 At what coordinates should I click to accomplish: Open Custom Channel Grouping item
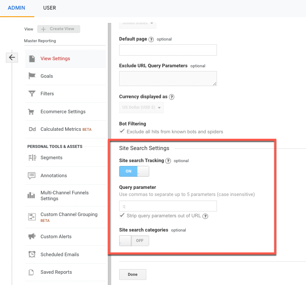coord(65,217)
